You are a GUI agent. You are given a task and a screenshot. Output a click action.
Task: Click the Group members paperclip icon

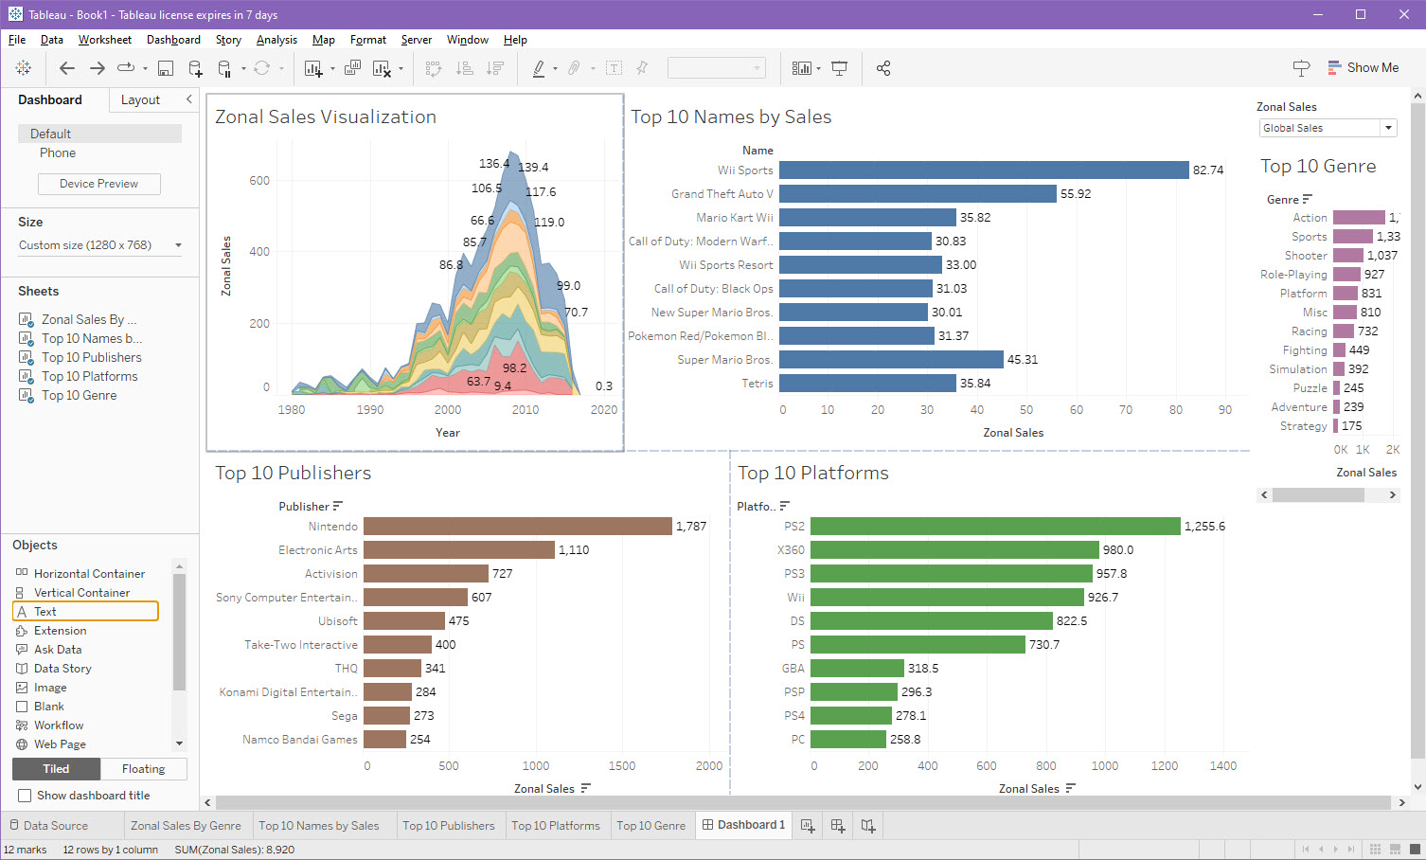(574, 68)
